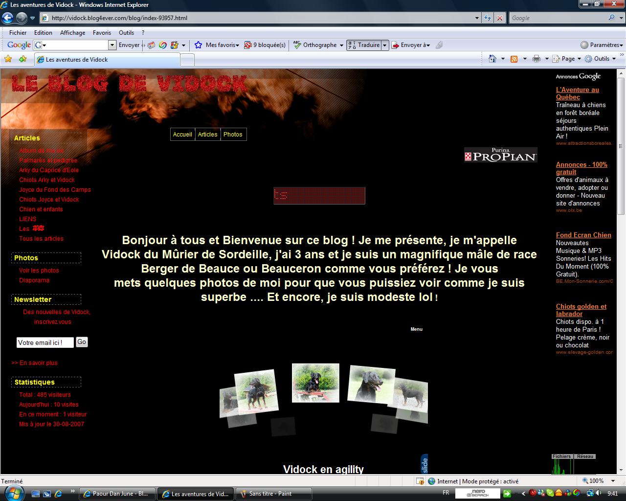Select the Photos tab in blog navigation

coord(233,135)
